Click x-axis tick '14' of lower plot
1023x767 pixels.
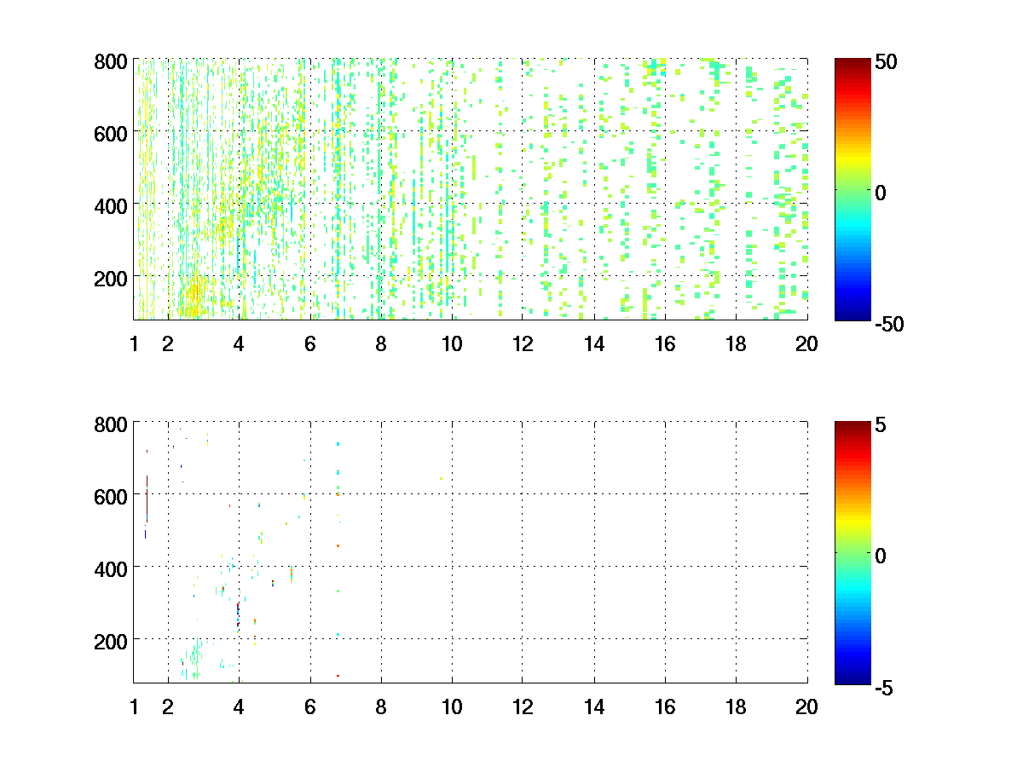[594, 706]
